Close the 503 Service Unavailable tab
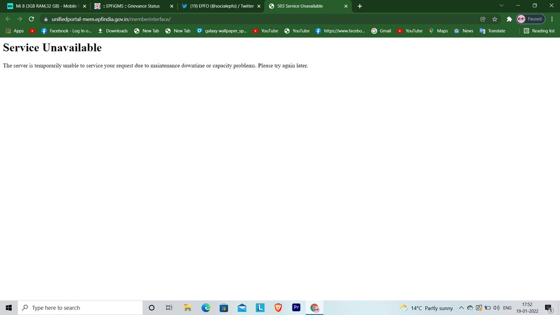Screen dimensions: 560x315 click(x=346, y=6)
